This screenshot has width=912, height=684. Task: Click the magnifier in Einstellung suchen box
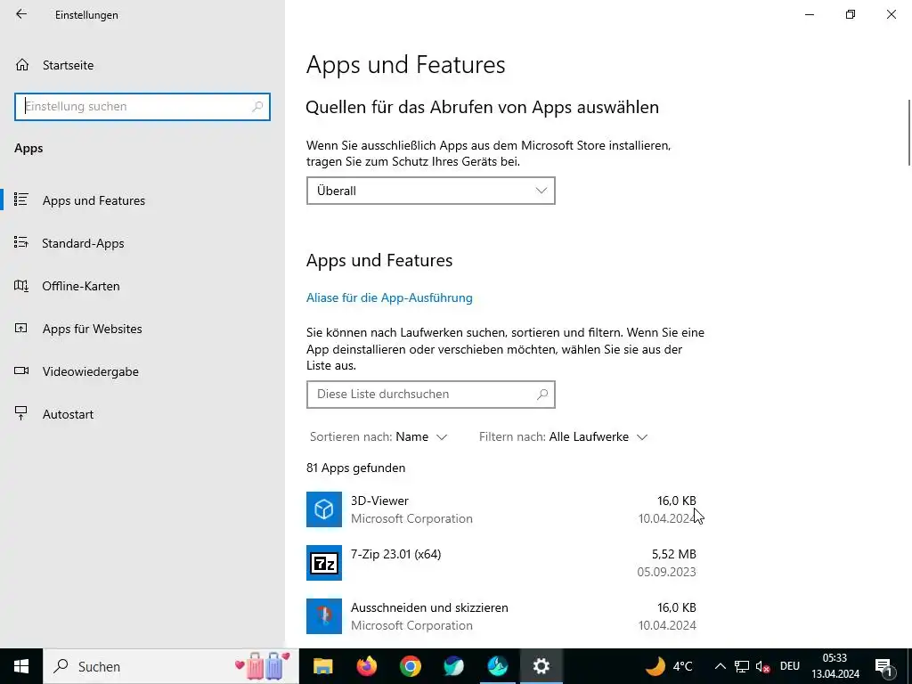click(x=257, y=107)
